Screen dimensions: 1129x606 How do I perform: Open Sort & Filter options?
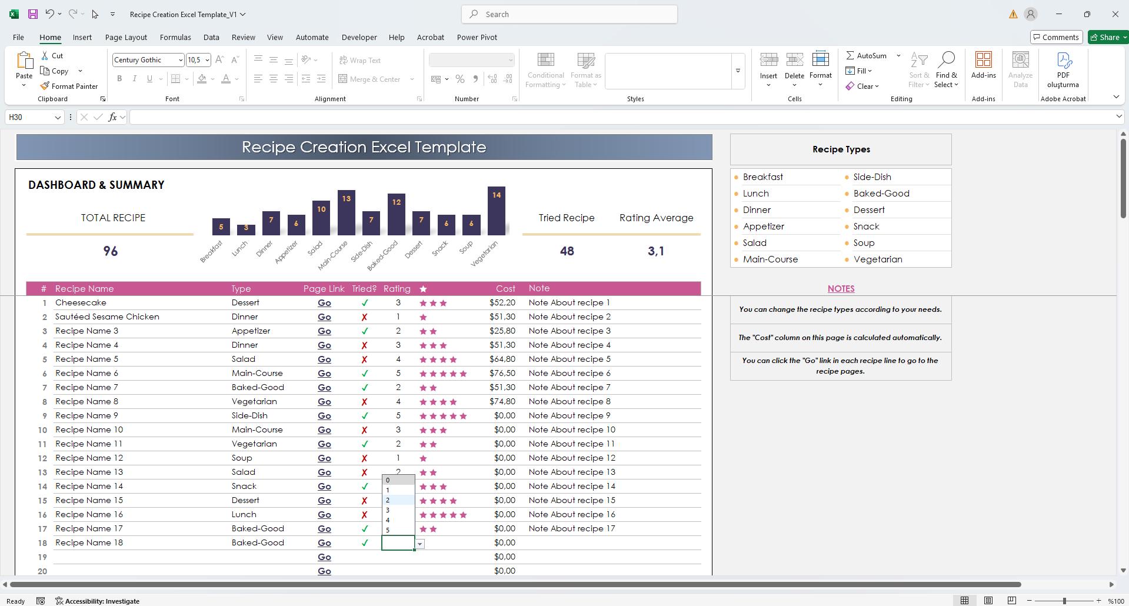coord(918,69)
